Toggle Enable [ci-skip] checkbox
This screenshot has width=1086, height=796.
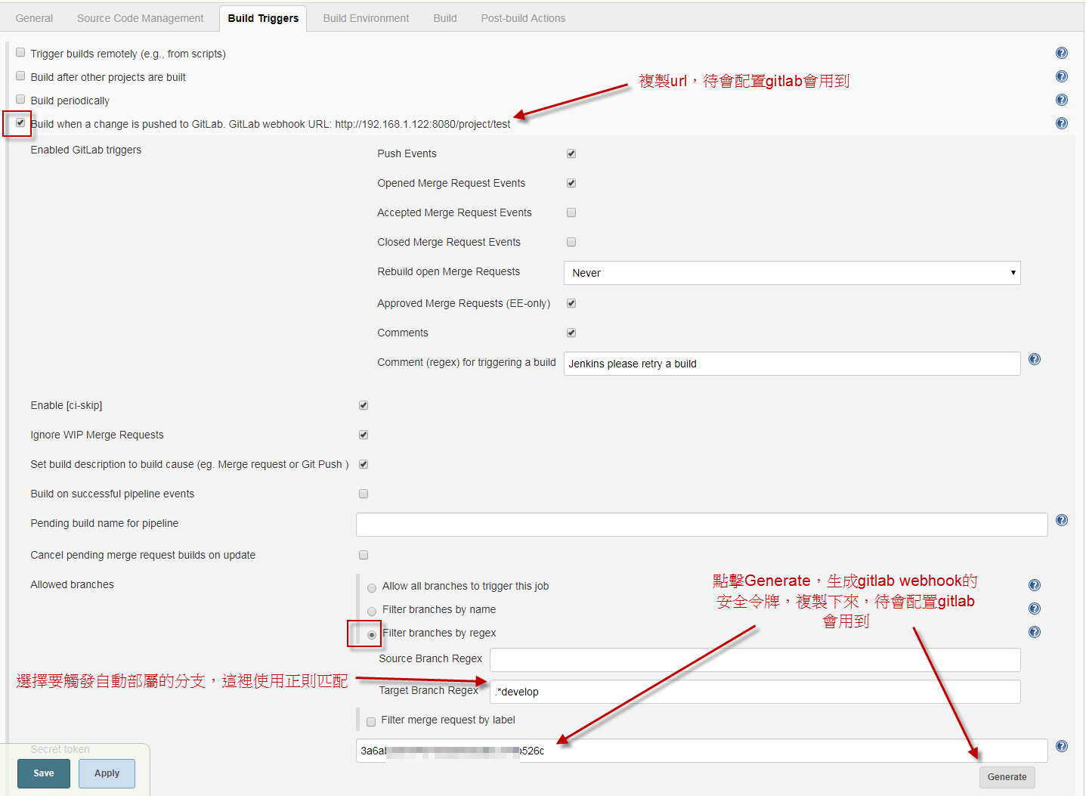pos(364,405)
